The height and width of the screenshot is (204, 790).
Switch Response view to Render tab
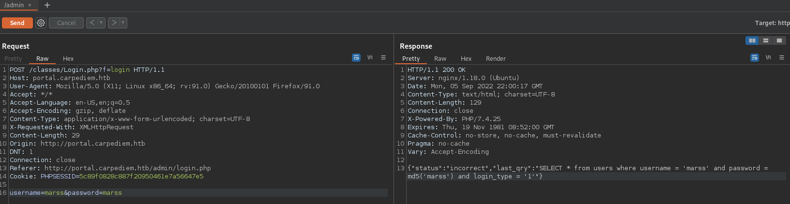496,59
